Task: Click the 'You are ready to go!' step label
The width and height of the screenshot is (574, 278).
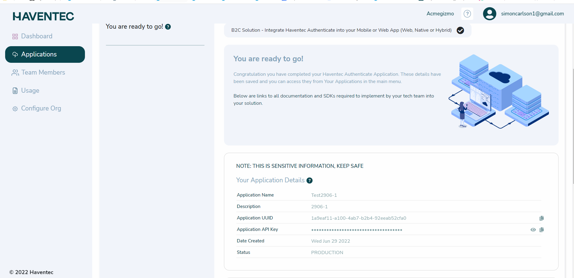Action: [x=135, y=27]
